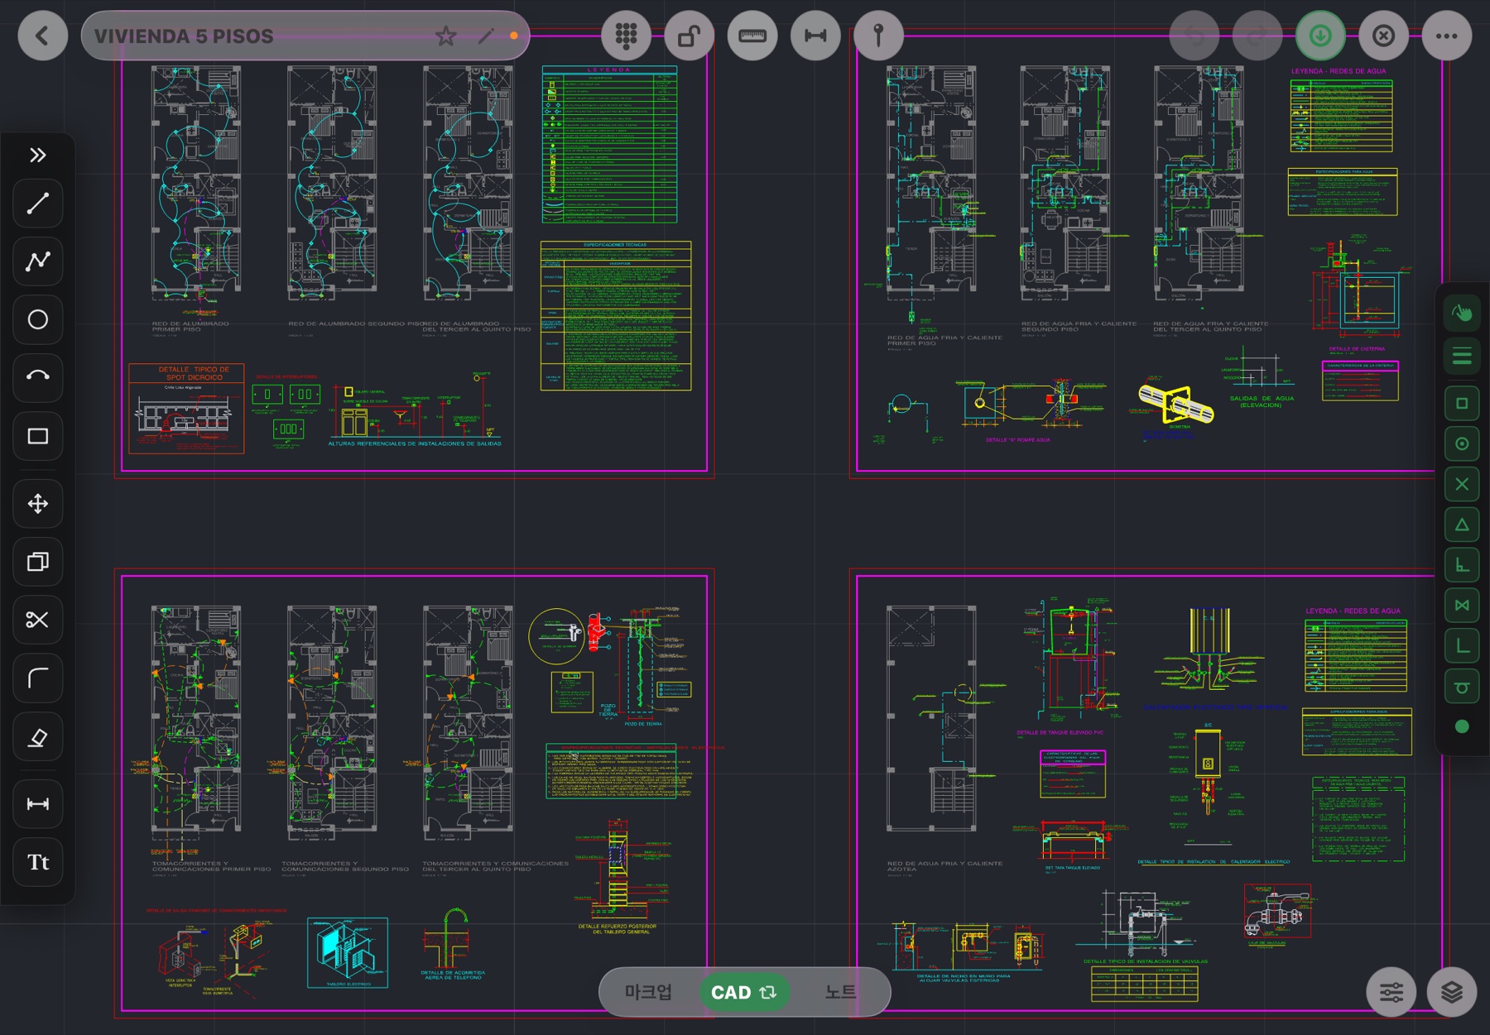
Task: Toggle tangent snap icon
Action: (x=1462, y=687)
